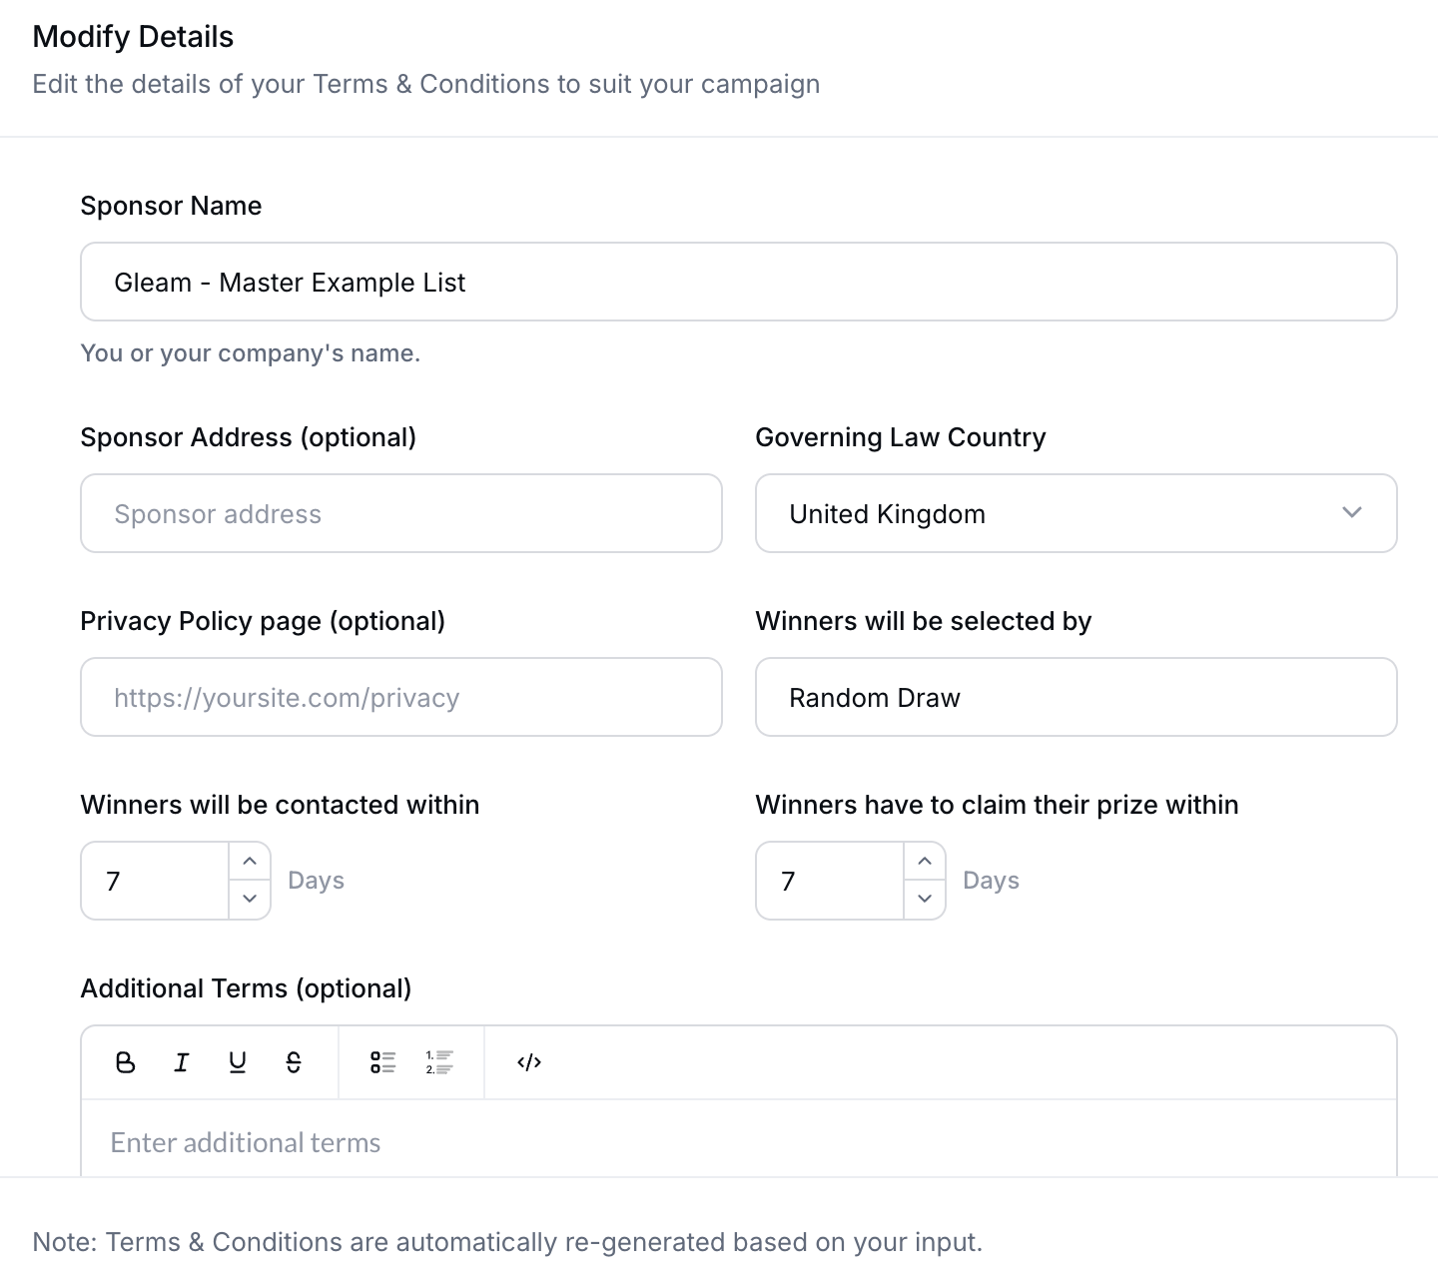Screen dimensions: 1438x1282
Task: Click the 'Winners will be selected by' label
Action: pyautogui.click(x=924, y=621)
